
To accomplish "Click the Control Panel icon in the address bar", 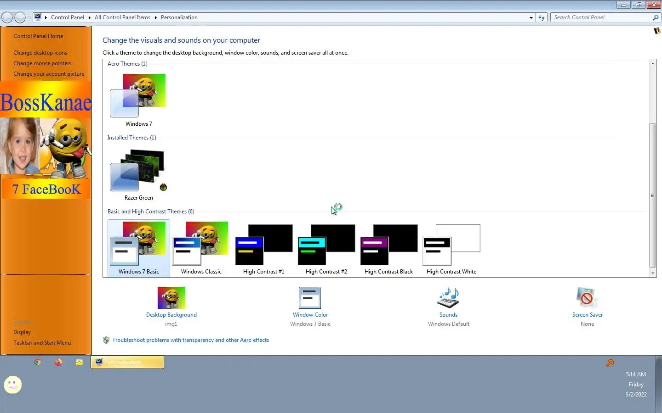I will click(38, 17).
